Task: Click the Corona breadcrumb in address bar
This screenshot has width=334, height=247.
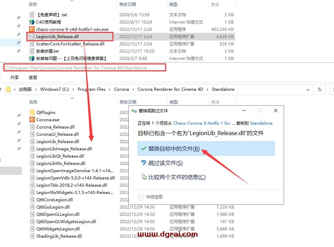Action: coord(121,89)
